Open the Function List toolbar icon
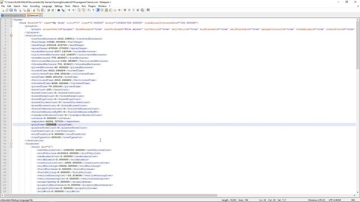This screenshot has height=202, width=360. [x=110, y=10]
